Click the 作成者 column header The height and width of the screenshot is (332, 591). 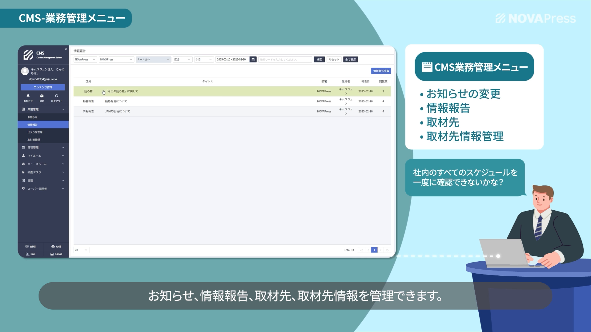tap(346, 81)
